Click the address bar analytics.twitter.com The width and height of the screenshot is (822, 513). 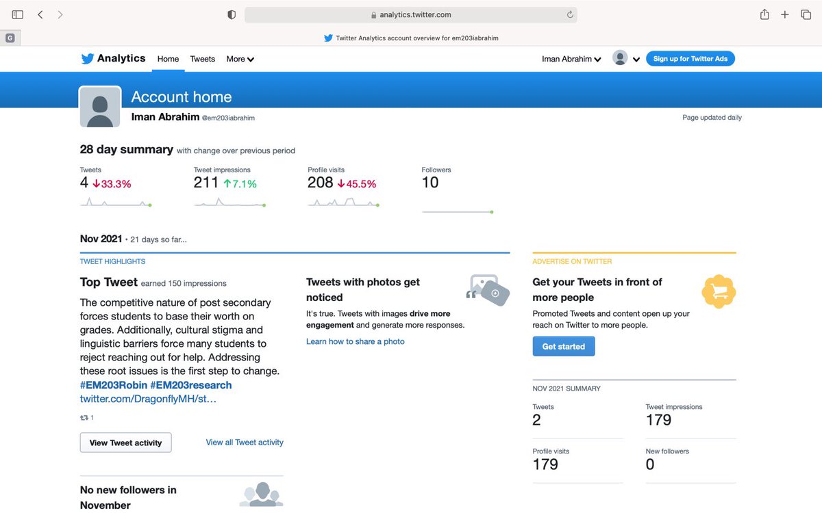[411, 14]
